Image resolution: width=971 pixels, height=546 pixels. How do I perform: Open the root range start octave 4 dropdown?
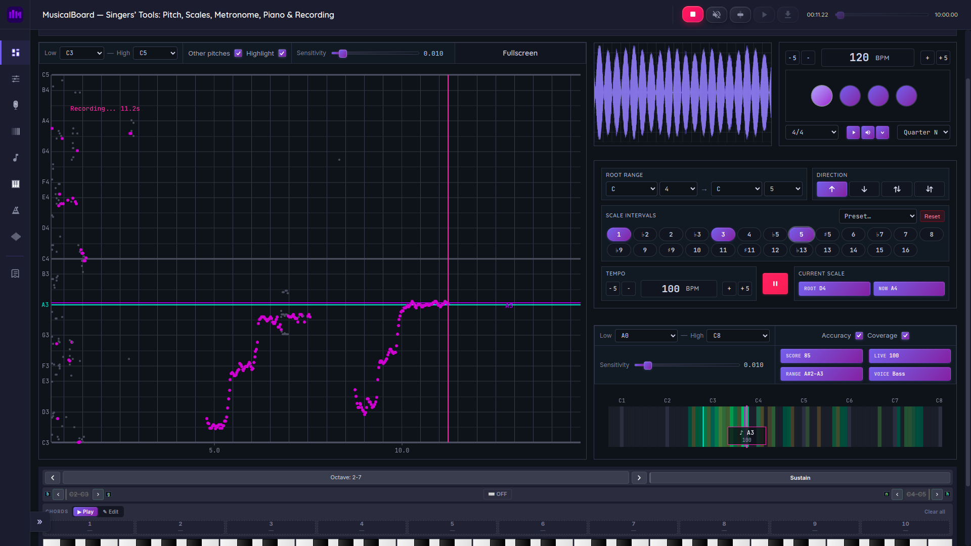point(678,189)
